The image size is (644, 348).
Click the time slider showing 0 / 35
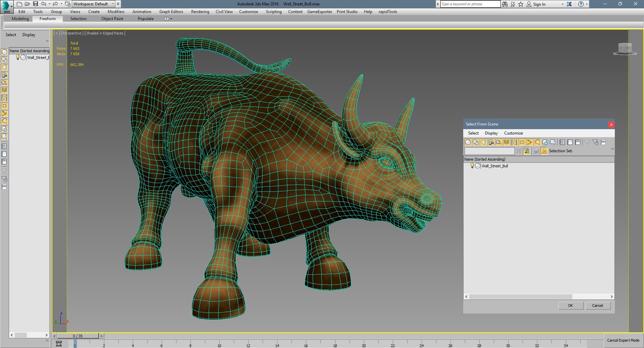(78, 336)
